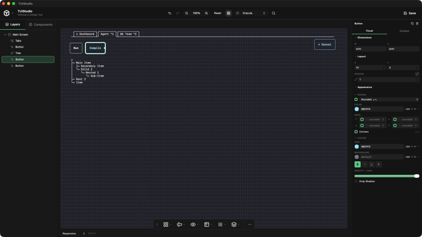Open the layout grid components tool
Image resolution: width=422 pixels, height=237 pixels.
pos(166,224)
